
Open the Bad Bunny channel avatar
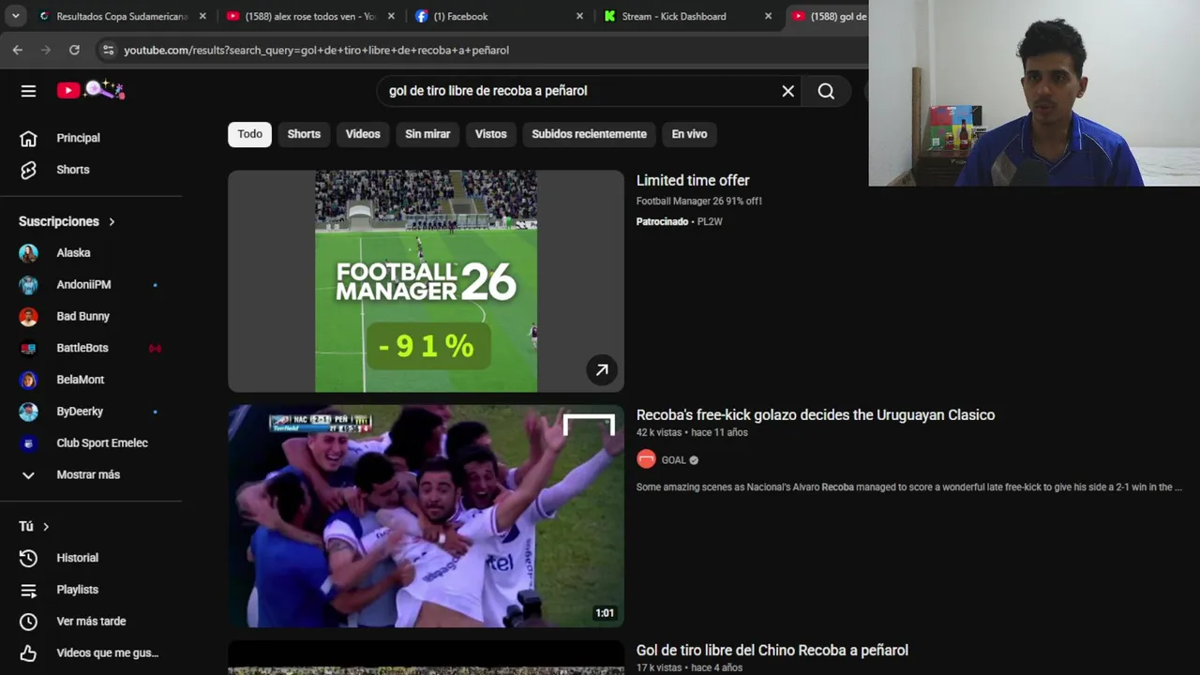point(28,317)
